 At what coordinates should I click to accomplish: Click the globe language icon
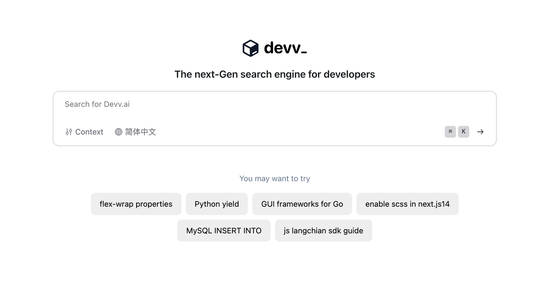[x=119, y=132]
